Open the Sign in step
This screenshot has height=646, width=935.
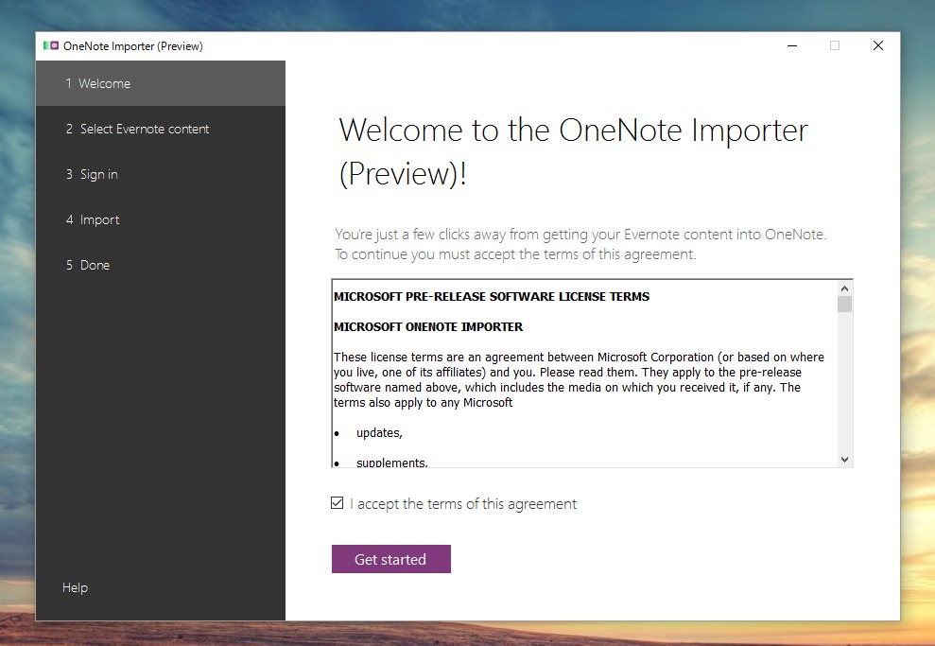161,174
